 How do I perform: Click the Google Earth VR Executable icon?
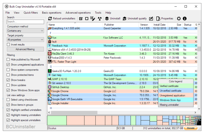50,99
